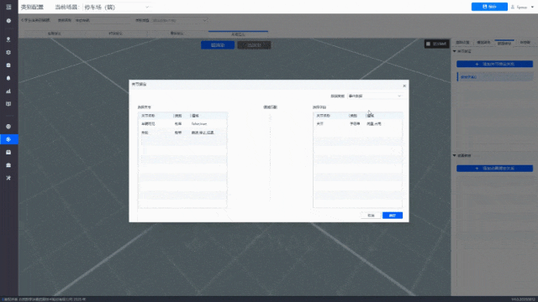Click the dark gray button beside the blue viewport button

pos(254,45)
